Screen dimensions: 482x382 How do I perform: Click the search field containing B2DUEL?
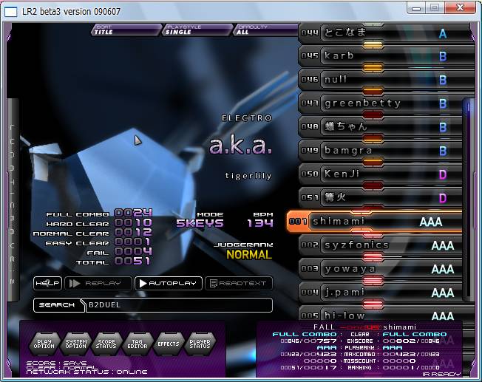(x=178, y=305)
